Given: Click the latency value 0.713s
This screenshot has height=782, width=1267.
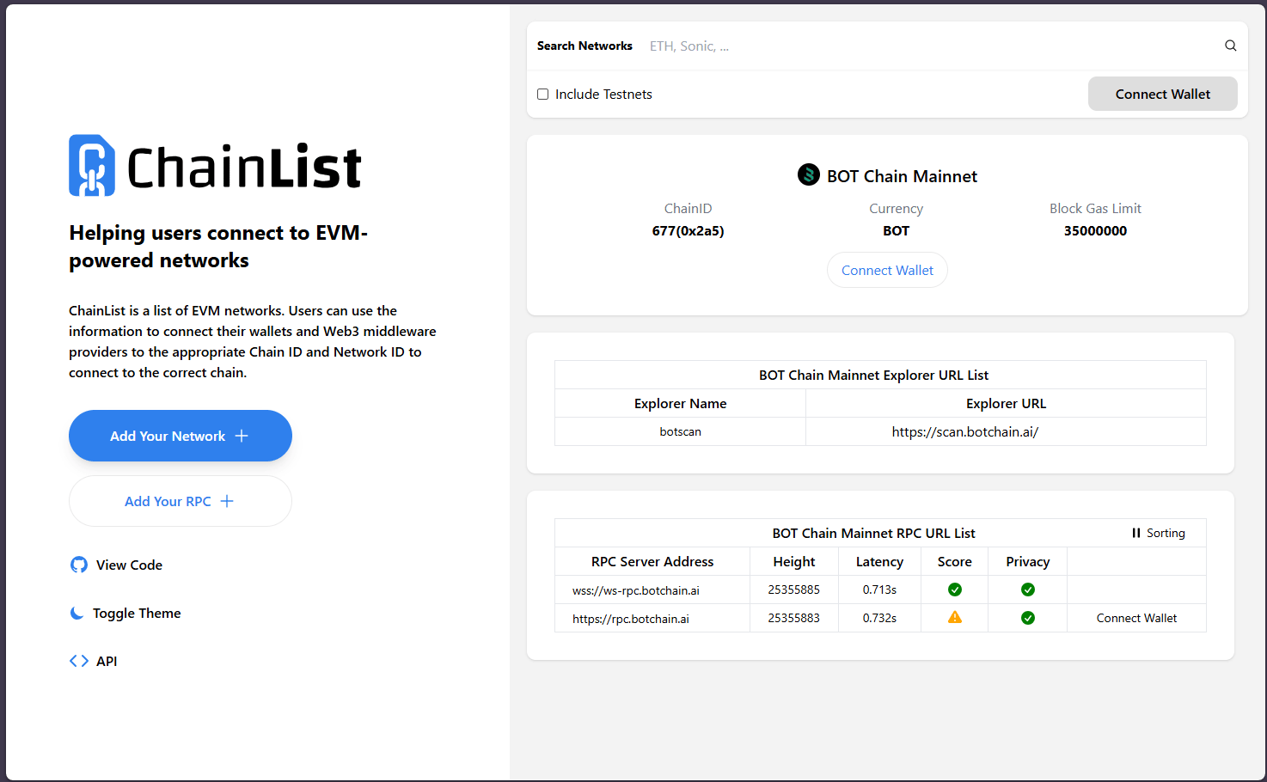Looking at the screenshot, I should 879,590.
